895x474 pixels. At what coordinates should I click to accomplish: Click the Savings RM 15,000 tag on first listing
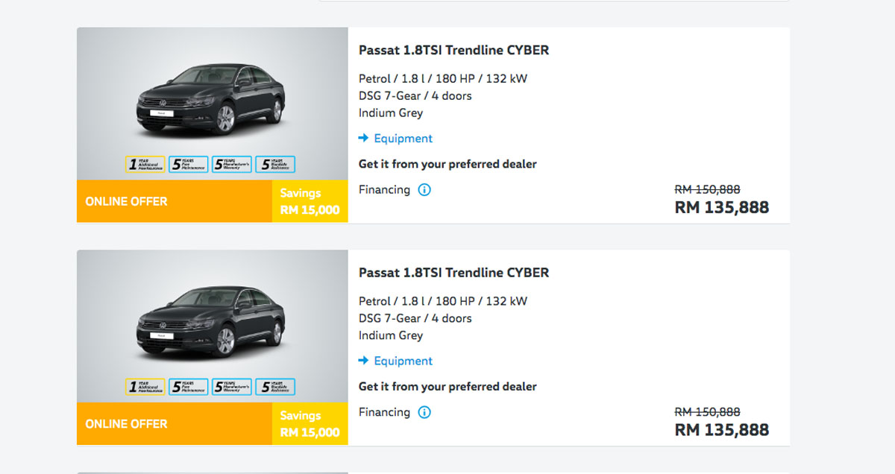(310, 201)
